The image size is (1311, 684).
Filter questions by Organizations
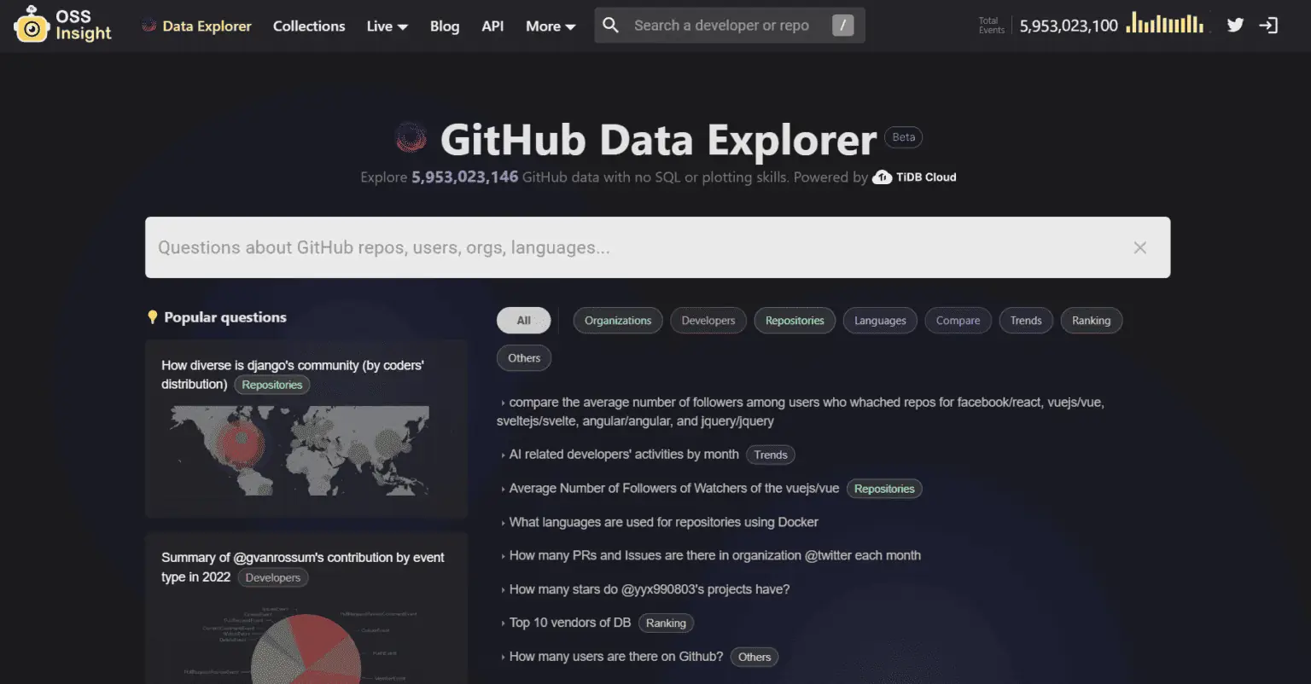point(618,321)
